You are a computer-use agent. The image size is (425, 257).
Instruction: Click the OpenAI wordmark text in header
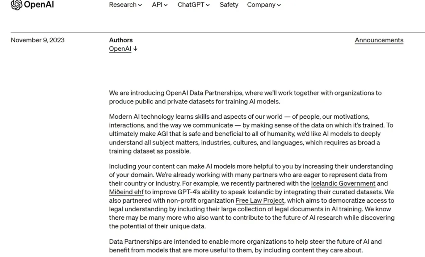click(39, 5)
